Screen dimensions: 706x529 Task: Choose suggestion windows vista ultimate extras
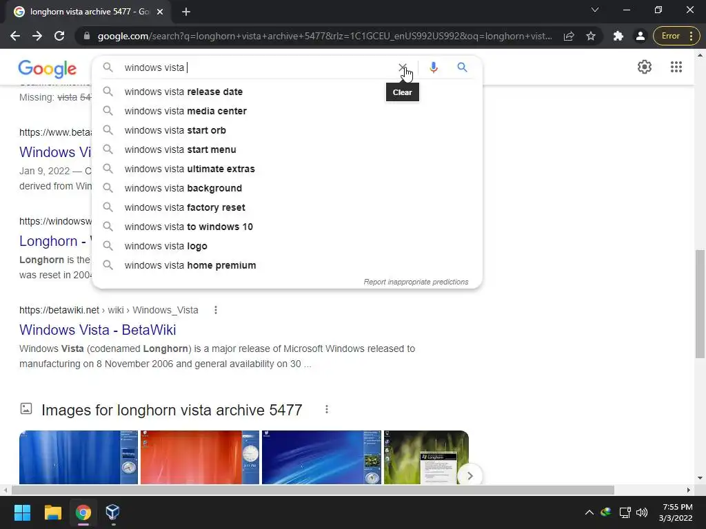pyautogui.click(x=287, y=169)
